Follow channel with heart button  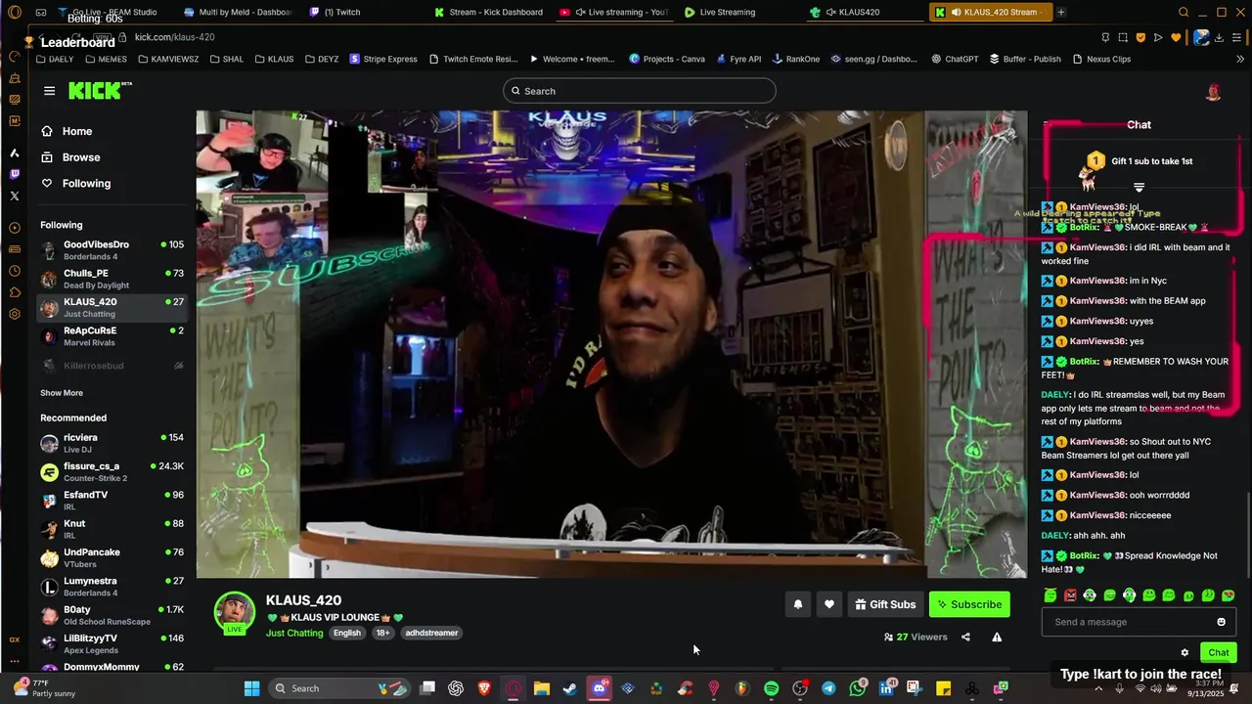pyautogui.click(x=829, y=604)
